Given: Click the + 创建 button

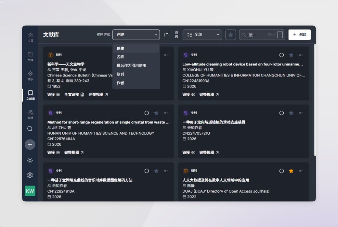Looking at the screenshot, I should [299, 35].
